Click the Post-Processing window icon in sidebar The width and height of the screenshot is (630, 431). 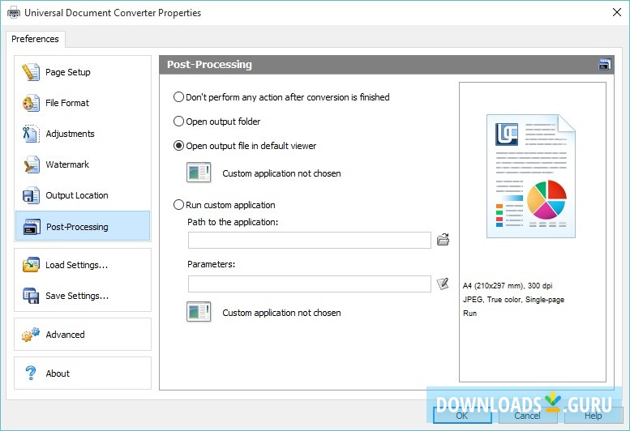click(x=32, y=227)
